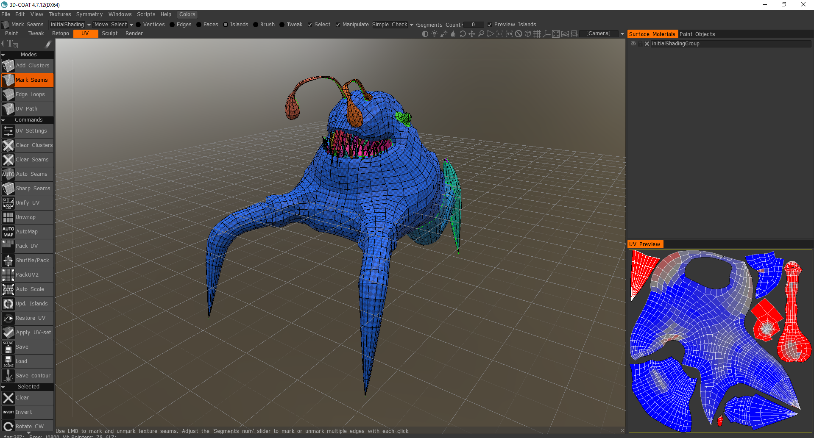
Task: Click the Mark Seams mode button
Action: (27, 80)
